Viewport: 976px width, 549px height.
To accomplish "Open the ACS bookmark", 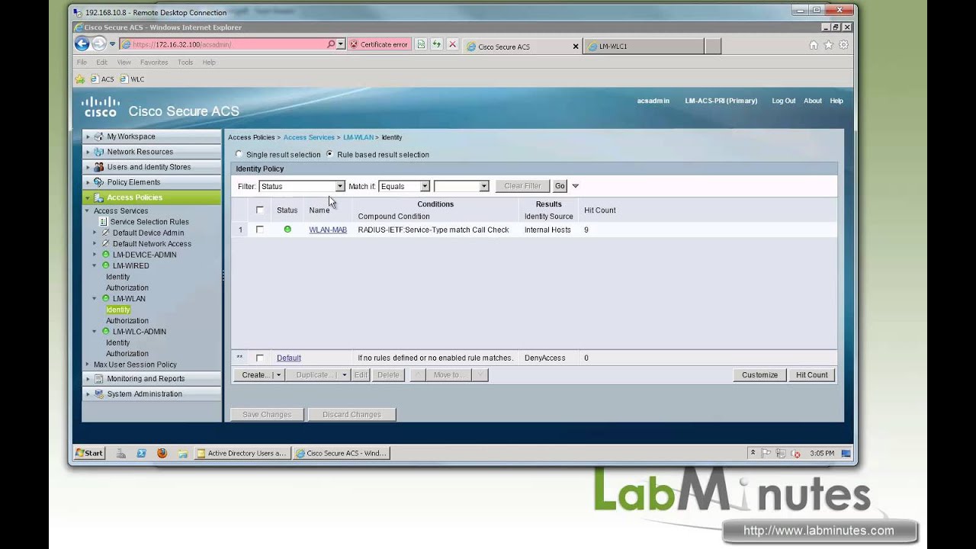I will click(102, 79).
